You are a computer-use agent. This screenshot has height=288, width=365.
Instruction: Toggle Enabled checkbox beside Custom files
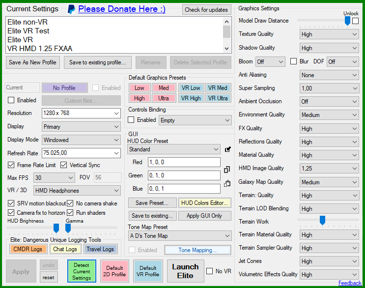coord(11,100)
